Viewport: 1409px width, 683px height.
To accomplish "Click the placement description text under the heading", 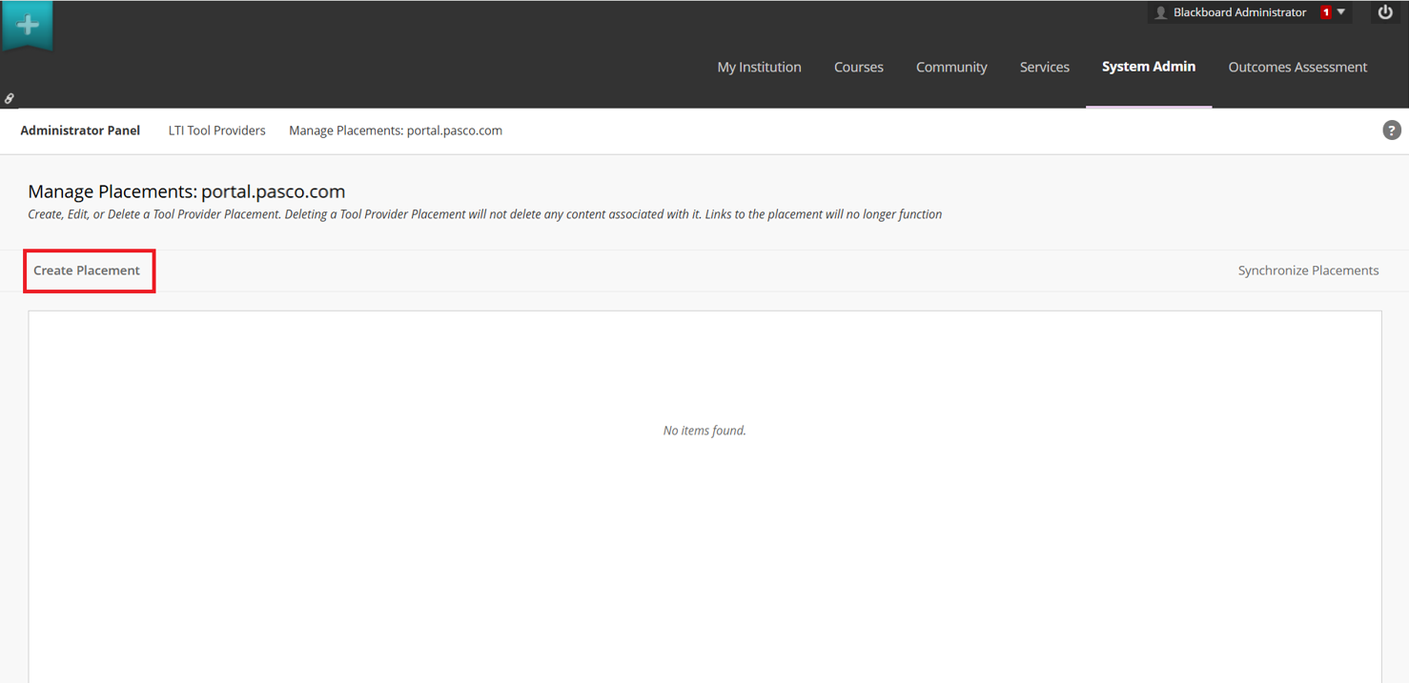I will coord(485,214).
